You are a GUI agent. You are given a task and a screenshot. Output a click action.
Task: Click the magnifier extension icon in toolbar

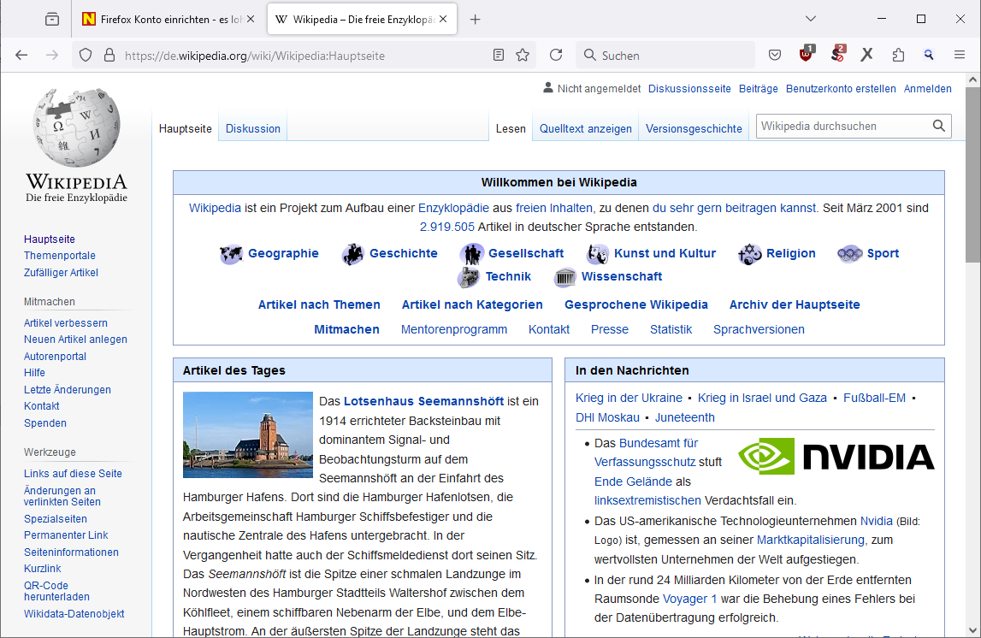coord(929,55)
